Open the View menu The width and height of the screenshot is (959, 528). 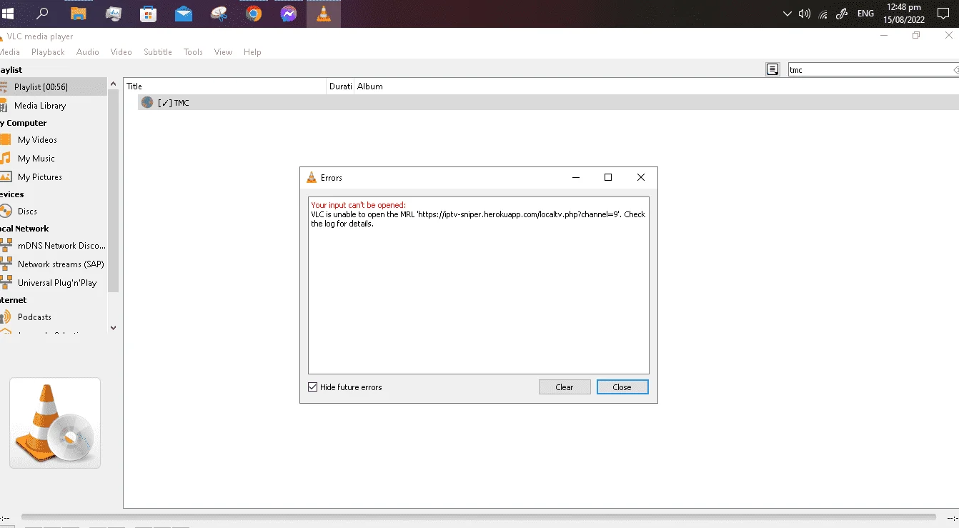coord(224,52)
